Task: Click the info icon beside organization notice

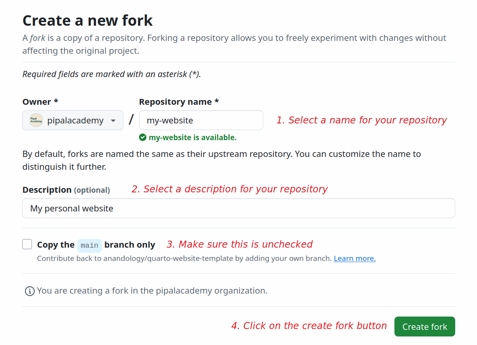Action: (x=30, y=291)
